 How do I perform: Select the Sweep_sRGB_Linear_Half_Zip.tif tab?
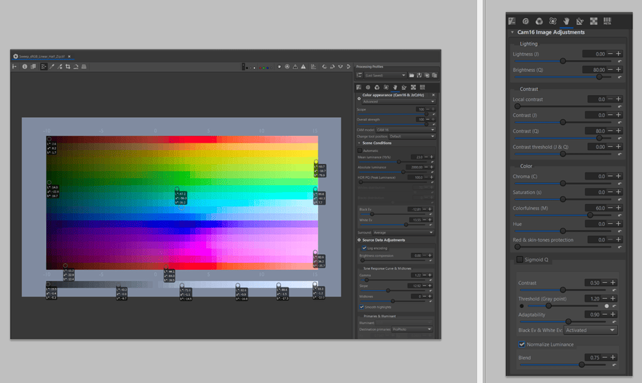42,56
